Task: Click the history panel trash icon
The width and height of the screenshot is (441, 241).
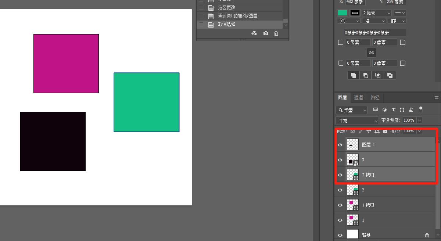Action: click(276, 33)
